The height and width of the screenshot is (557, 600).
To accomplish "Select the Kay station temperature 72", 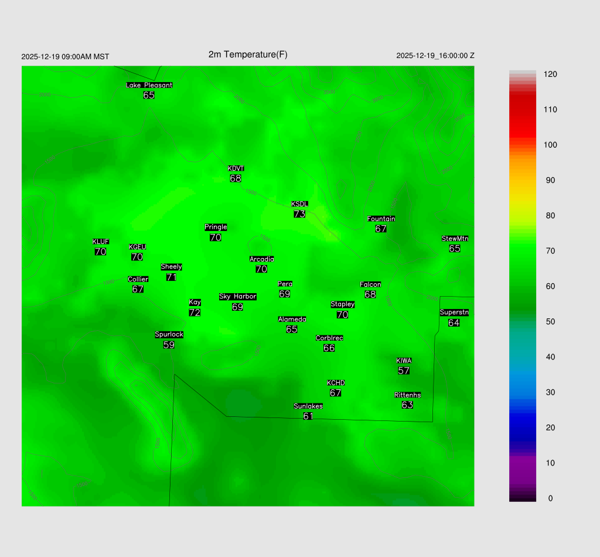I will tap(195, 313).
